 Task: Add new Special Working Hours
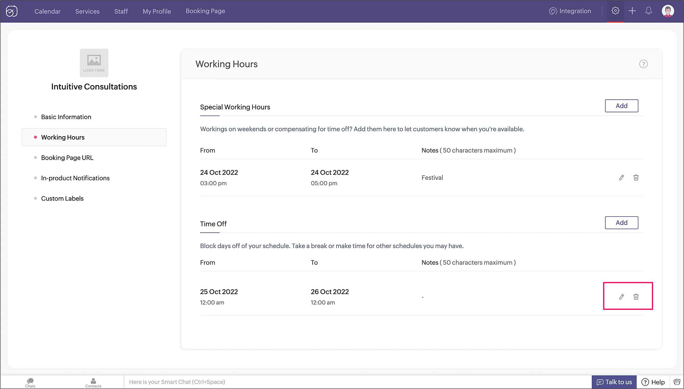(x=621, y=106)
